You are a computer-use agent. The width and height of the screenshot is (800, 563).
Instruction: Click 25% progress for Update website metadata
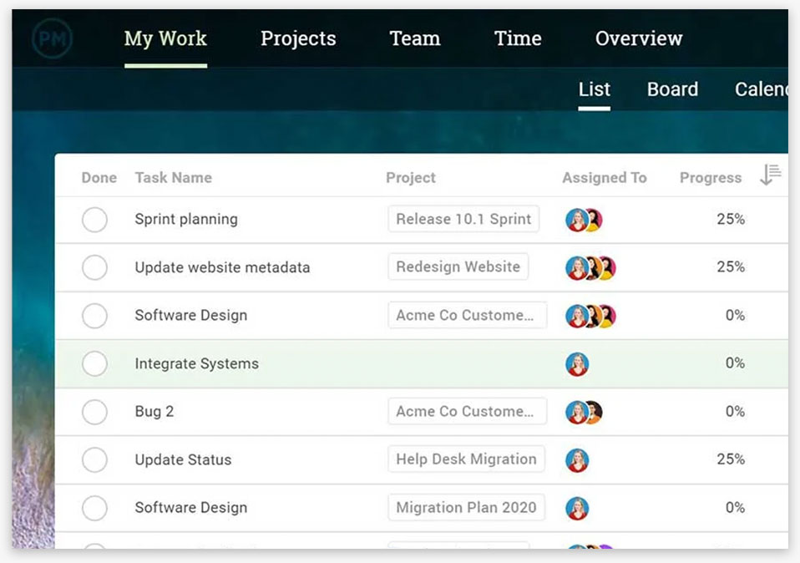(x=731, y=266)
